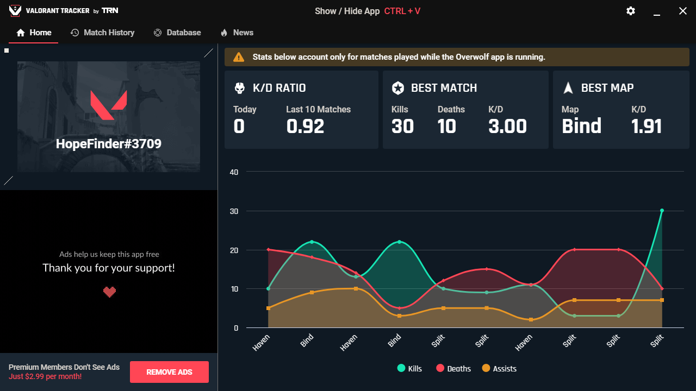The image size is (696, 391).
Task: Click the Best Match K/D value 3.00
Action: (x=507, y=127)
